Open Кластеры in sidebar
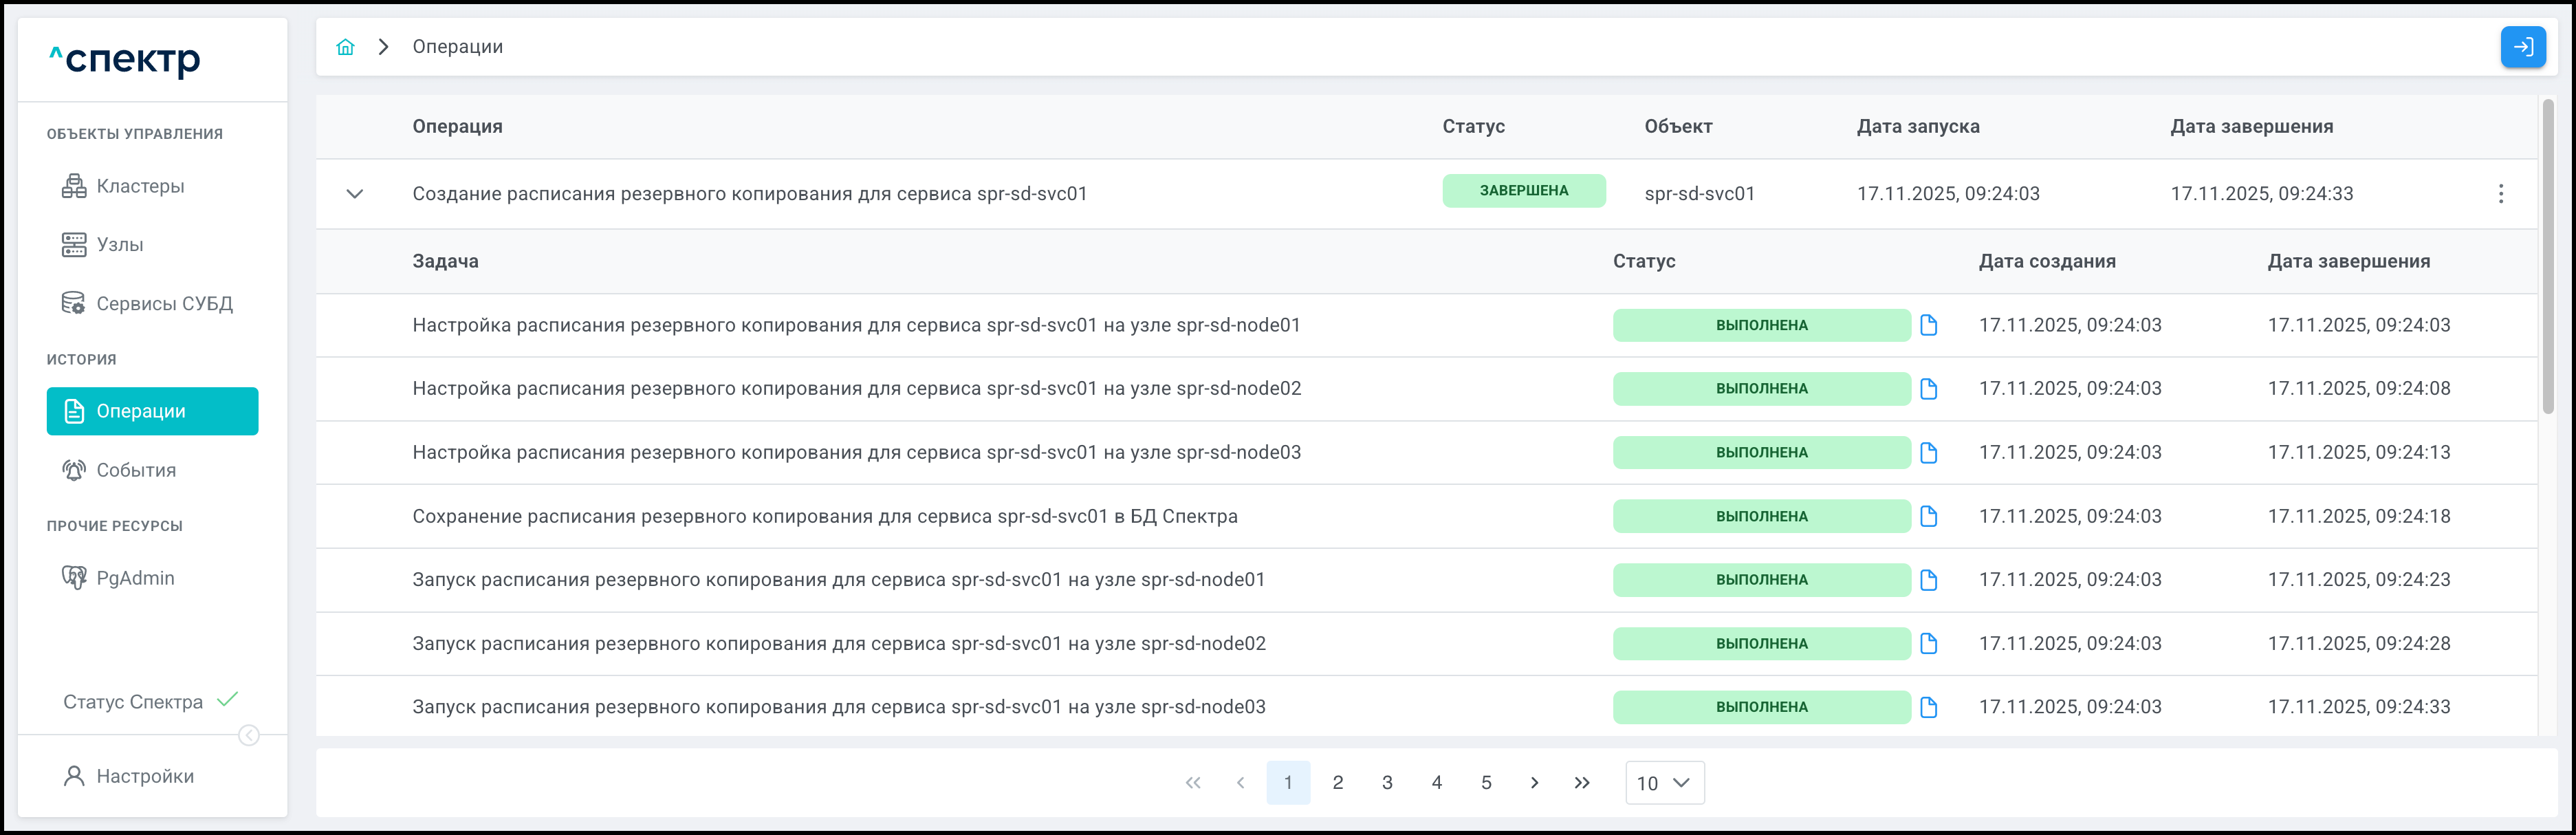 (140, 186)
